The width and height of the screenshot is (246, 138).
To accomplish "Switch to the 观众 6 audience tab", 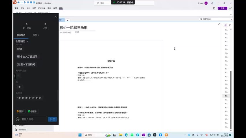I will [x=36, y=35].
